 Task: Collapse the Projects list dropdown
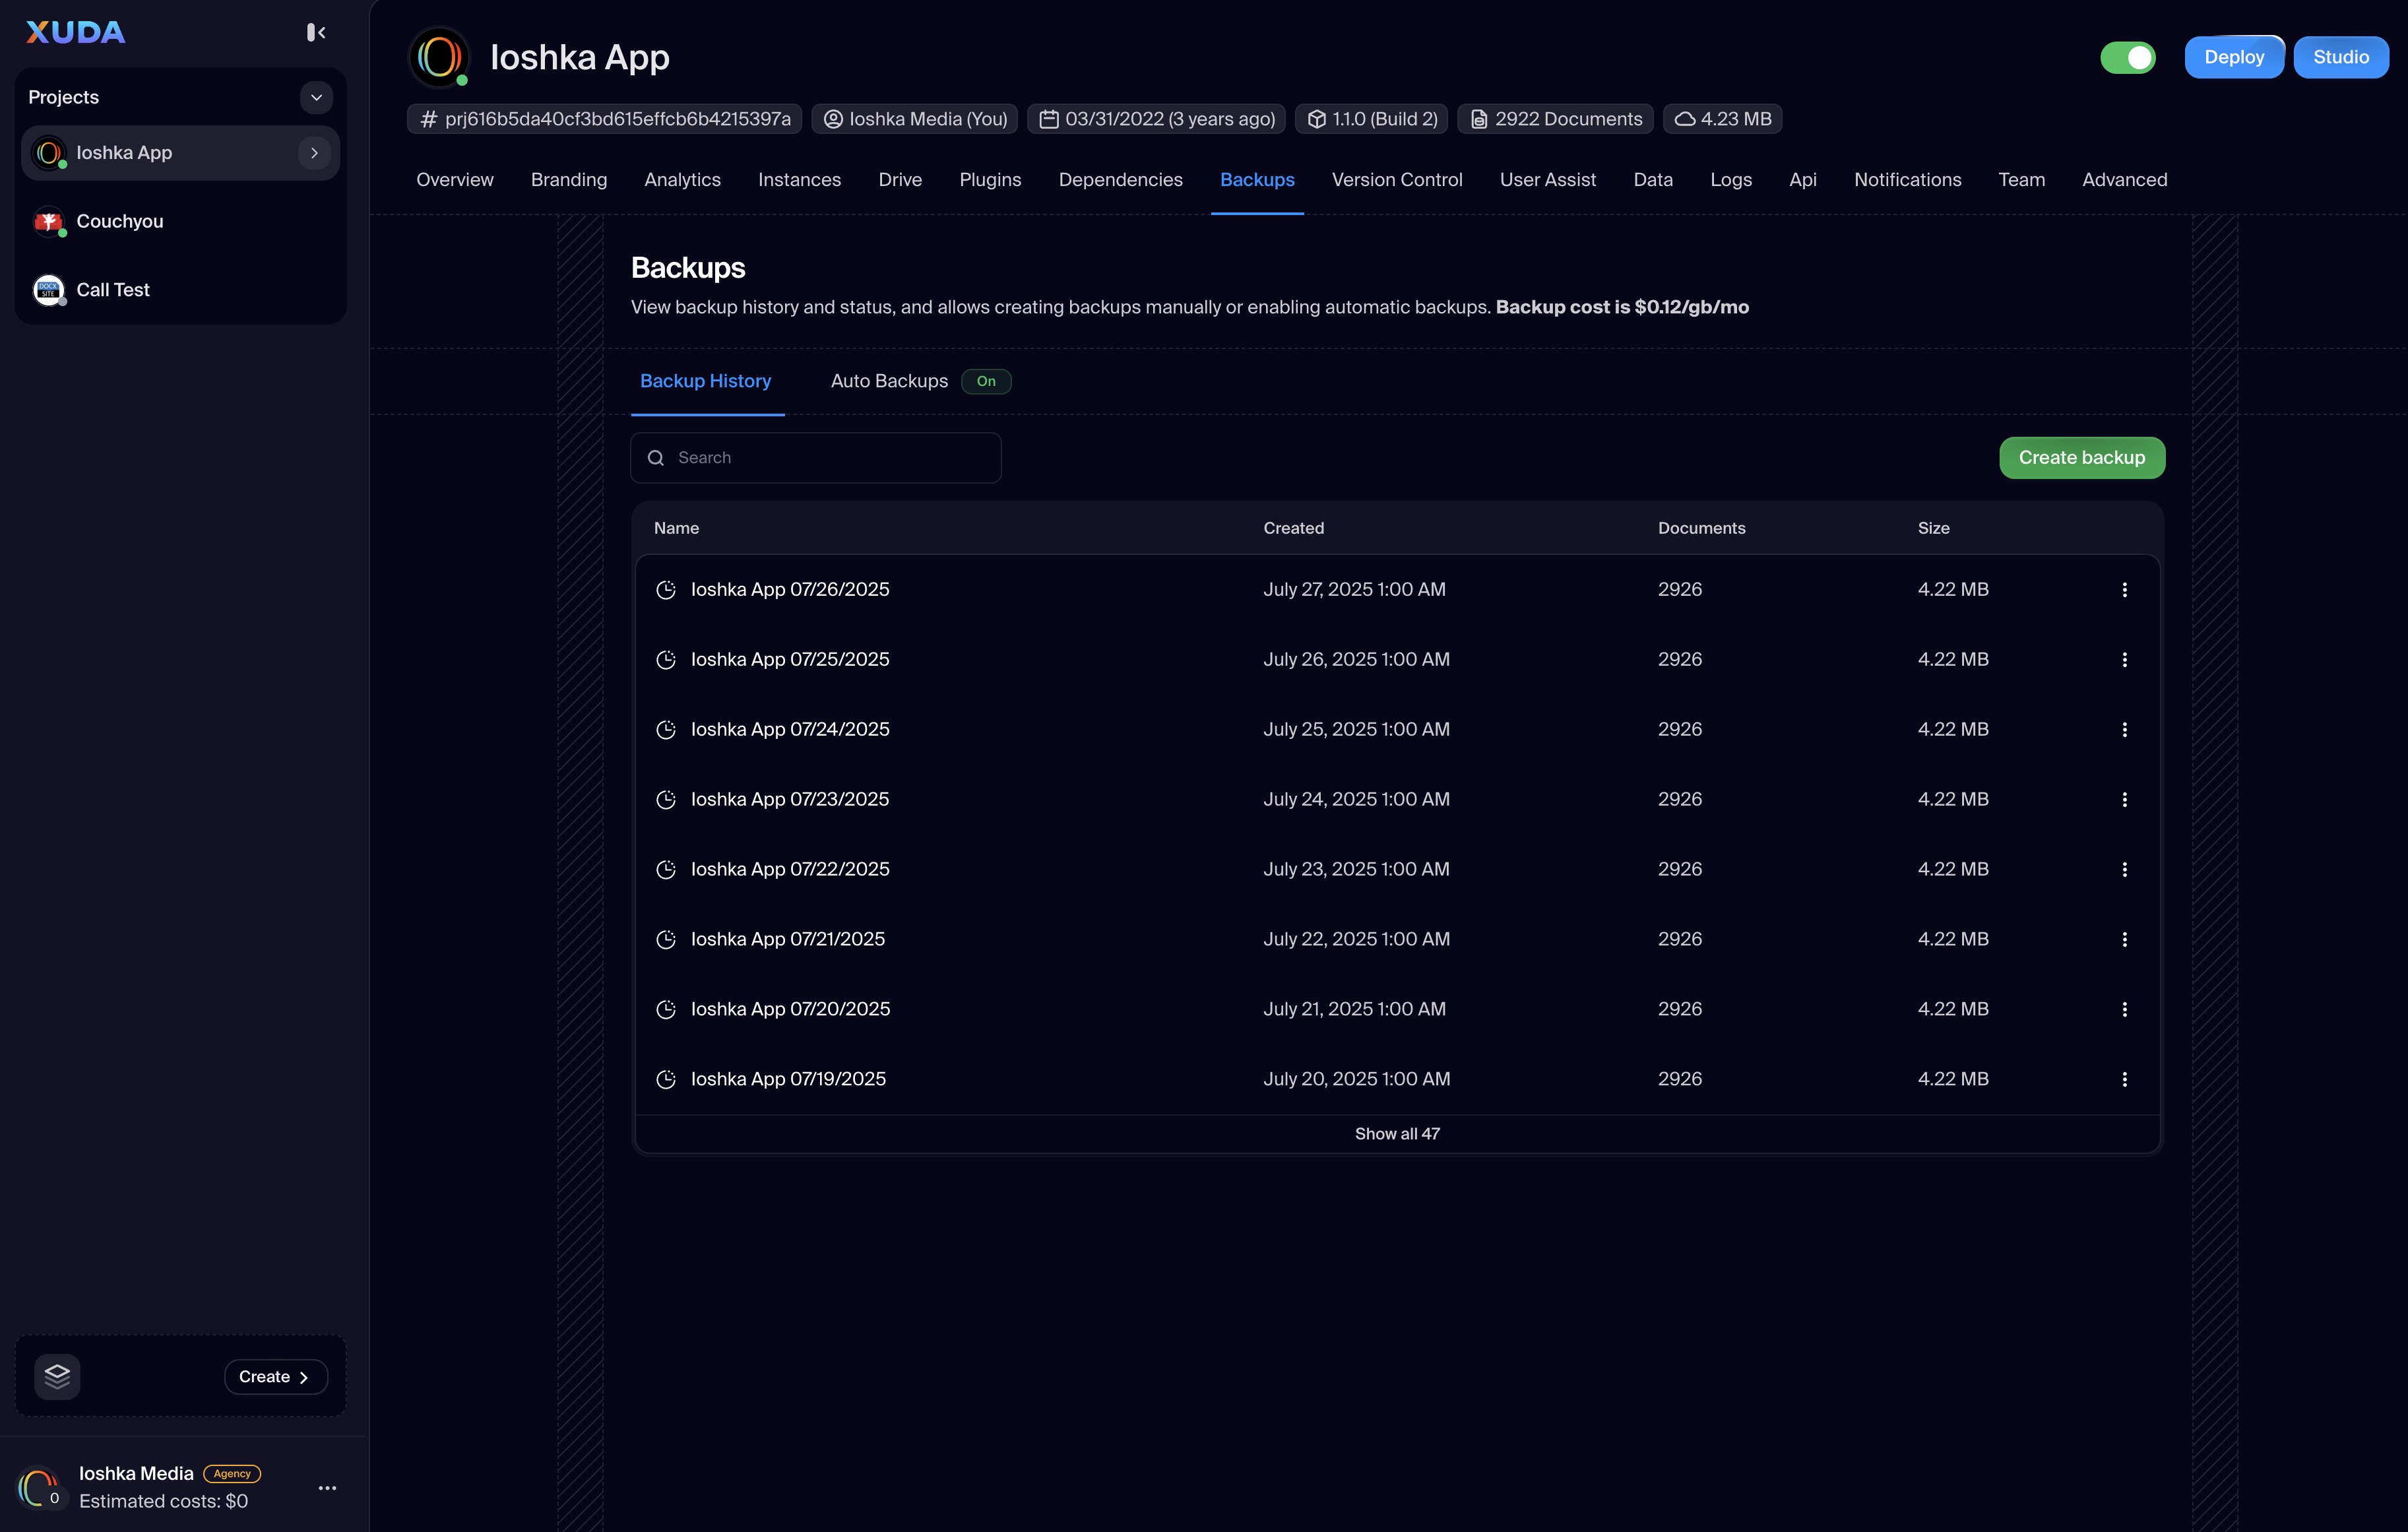316,97
